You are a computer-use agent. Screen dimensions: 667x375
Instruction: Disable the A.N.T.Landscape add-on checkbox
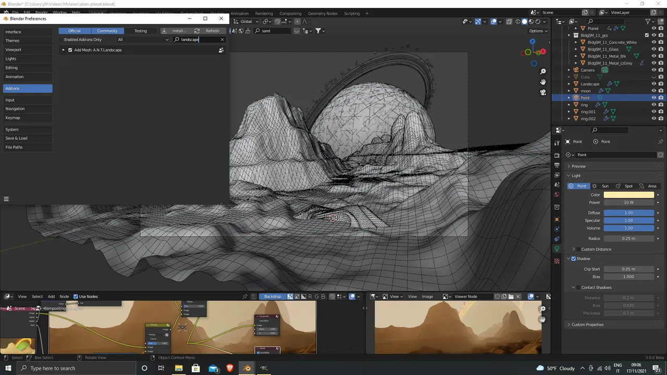point(70,50)
